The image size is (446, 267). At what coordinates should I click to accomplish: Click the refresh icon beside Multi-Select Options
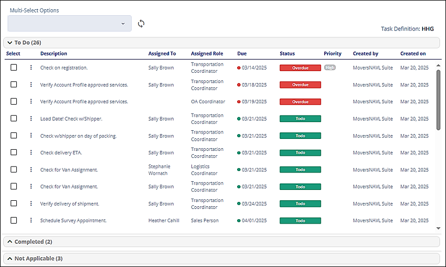click(141, 23)
